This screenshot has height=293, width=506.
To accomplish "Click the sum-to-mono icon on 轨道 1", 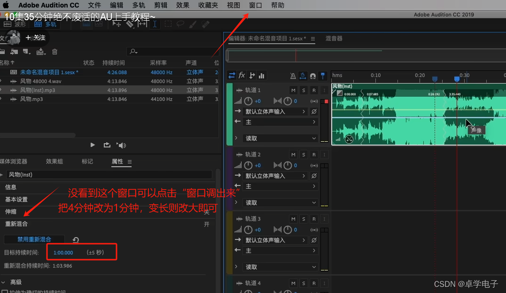I will pos(314,101).
